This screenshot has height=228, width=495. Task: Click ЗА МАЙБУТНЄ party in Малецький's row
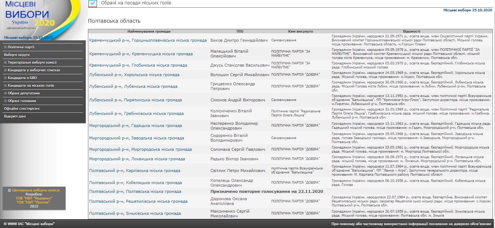point(291,54)
